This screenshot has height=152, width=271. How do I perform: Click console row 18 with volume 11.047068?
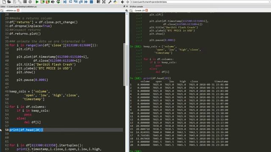tap(179, 138)
